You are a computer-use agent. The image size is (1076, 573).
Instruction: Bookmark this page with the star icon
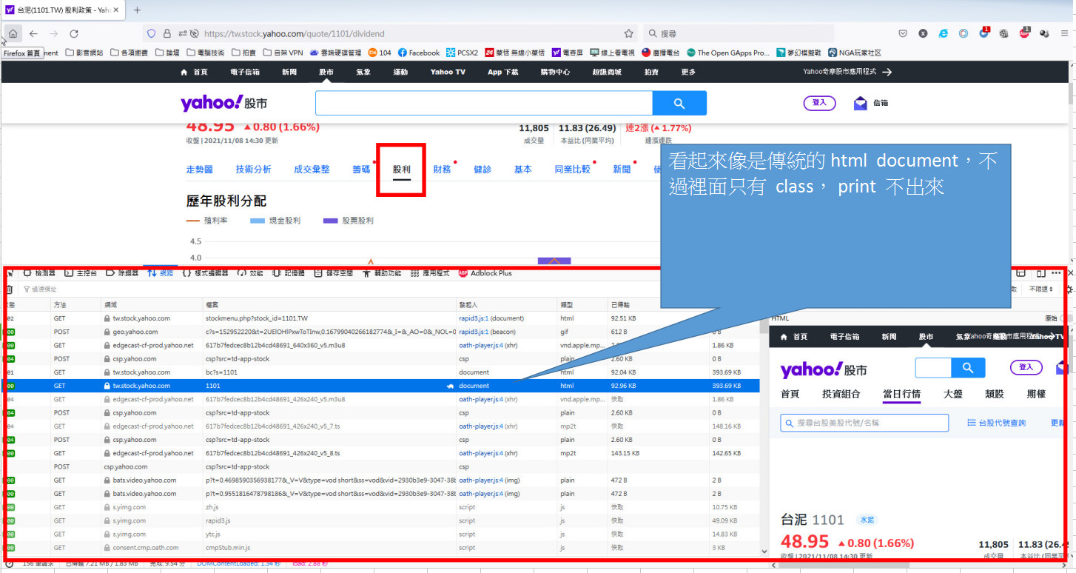coord(628,33)
